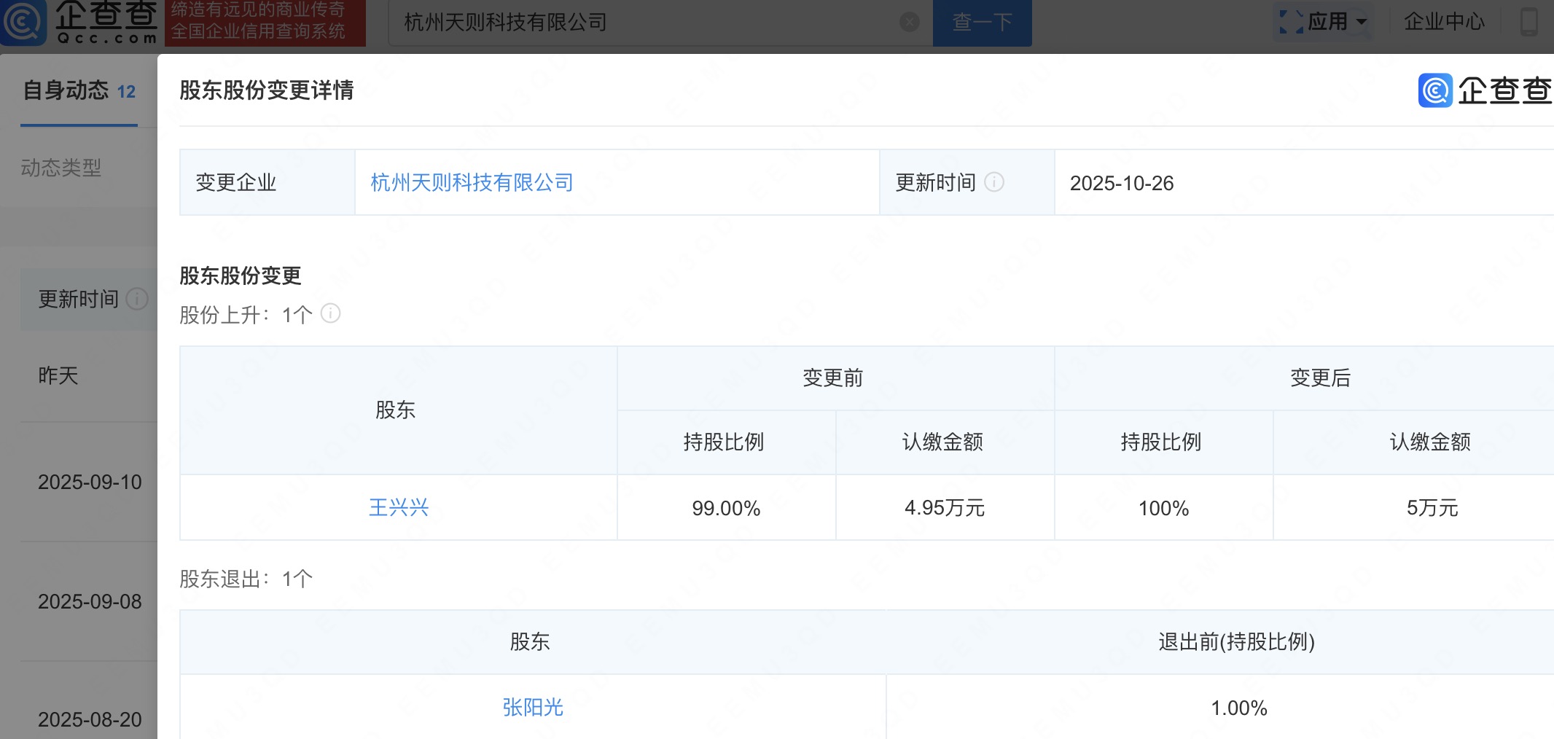1554x739 pixels.
Task: Select the 2025-09-10 update entry
Action: tap(90, 482)
